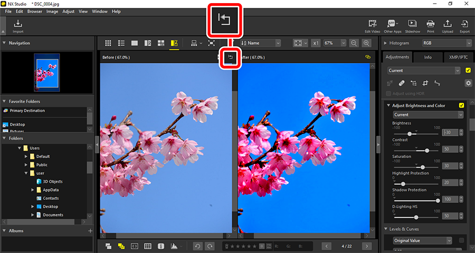
Task: Open the Adjust menu
Action: tap(69, 12)
